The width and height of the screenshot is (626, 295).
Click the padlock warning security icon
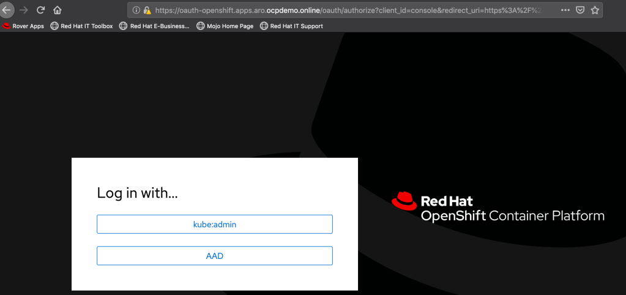click(x=147, y=10)
